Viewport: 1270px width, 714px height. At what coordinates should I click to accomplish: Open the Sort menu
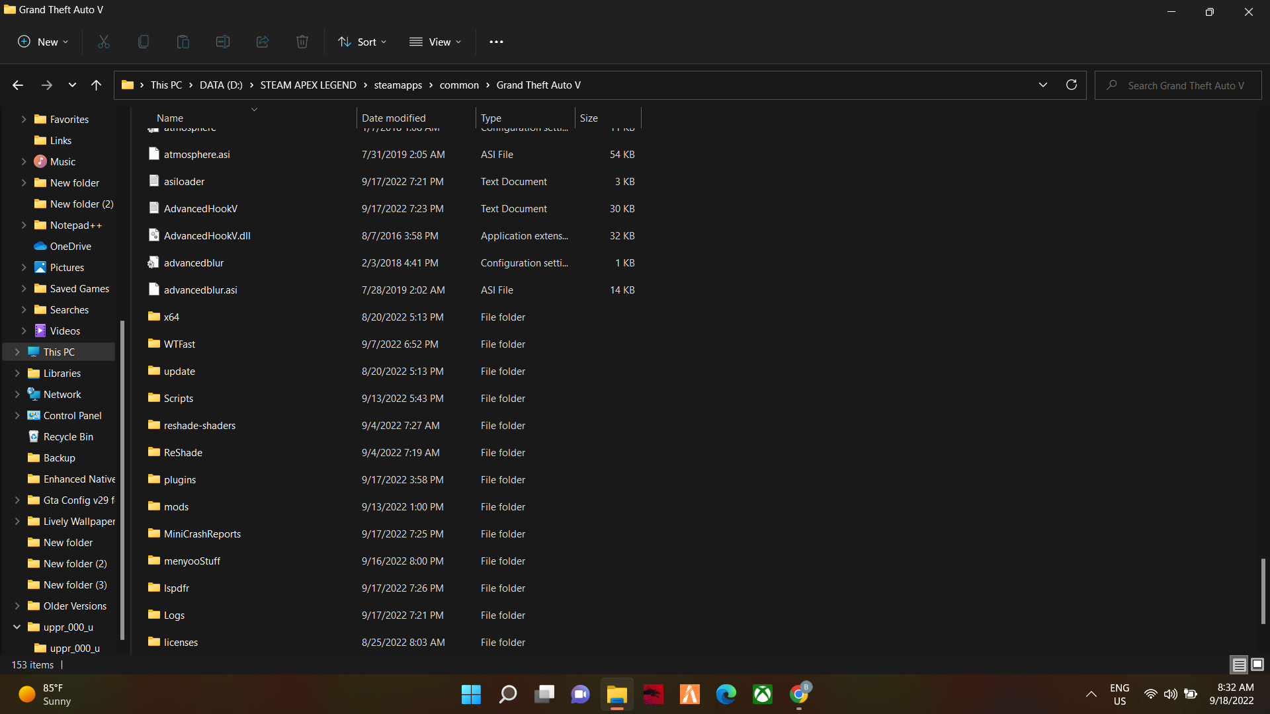(362, 42)
